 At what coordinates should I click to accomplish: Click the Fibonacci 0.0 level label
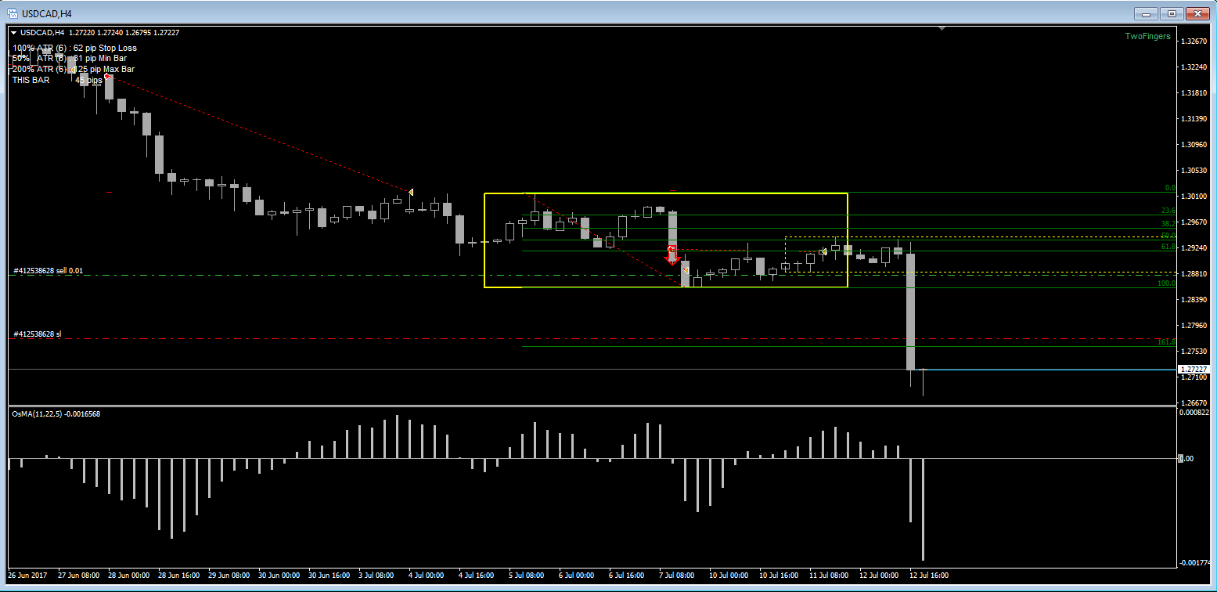point(1170,188)
